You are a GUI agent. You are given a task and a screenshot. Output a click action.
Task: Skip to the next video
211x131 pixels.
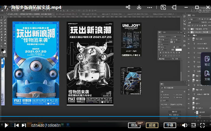pyautogui.click(x=24, y=125)
